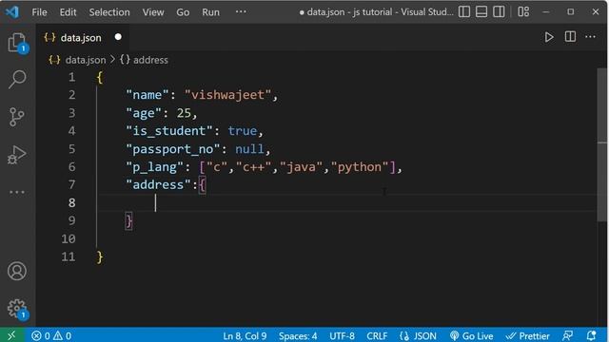Show additional views ellipsis in activity bar
Viewport: 609px width, 342px height.
[x=17, y=192]
